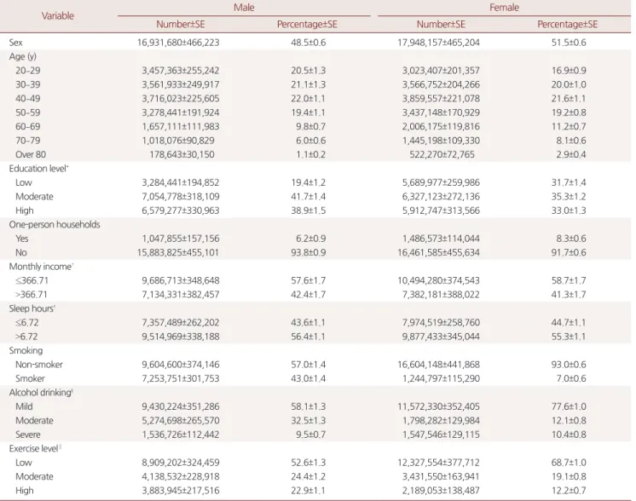
Task: Click the cell '3,883,945±217,516'
Action: (x=181, y=491)
